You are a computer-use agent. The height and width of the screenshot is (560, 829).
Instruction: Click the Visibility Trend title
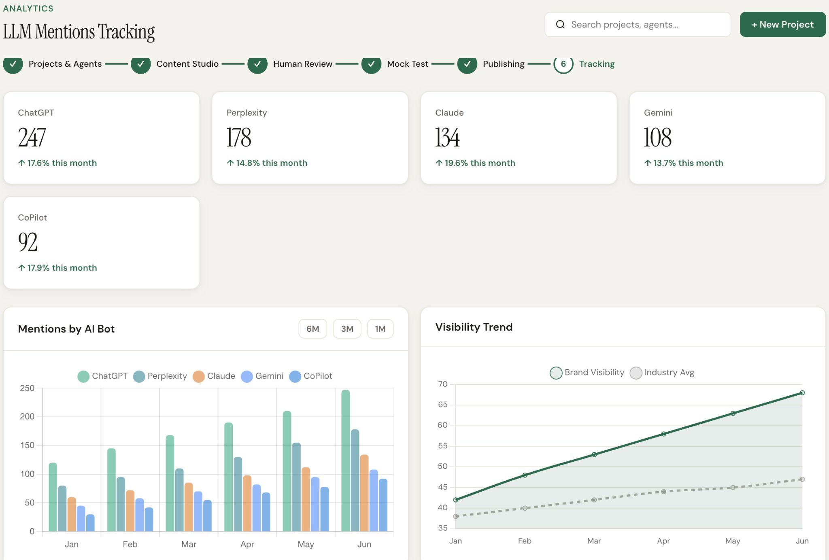pyautogui.click(x=474, y=327)
